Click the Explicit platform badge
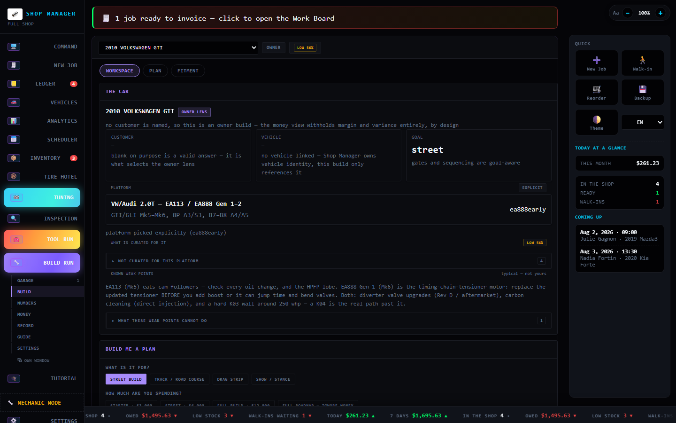 point(532,188)
